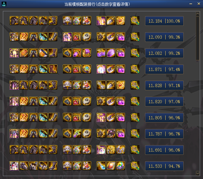Select the white helmet icon in first row
Image resolution: width=203 pixels, height=179 pixels.
(67, 21)
